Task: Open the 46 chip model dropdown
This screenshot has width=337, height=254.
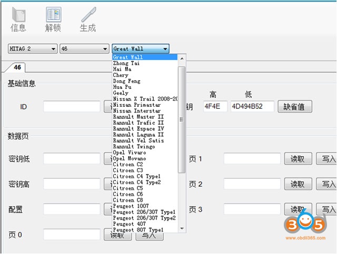Action: click(x=84, y=49)
